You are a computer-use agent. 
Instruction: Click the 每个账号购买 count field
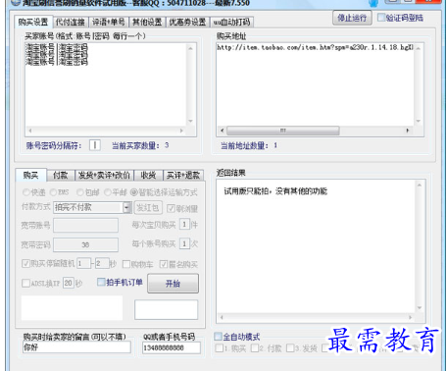point(184,243)
